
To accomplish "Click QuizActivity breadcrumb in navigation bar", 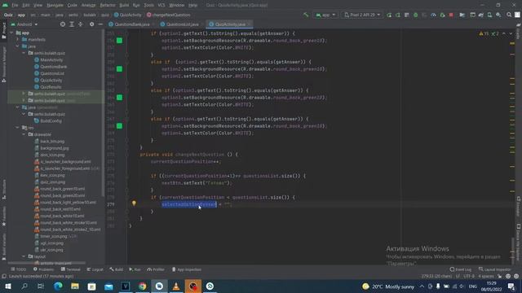I will [x=128, y=15].
